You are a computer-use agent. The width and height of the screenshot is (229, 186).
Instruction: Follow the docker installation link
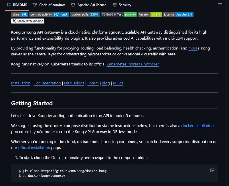tap(198, 126)
